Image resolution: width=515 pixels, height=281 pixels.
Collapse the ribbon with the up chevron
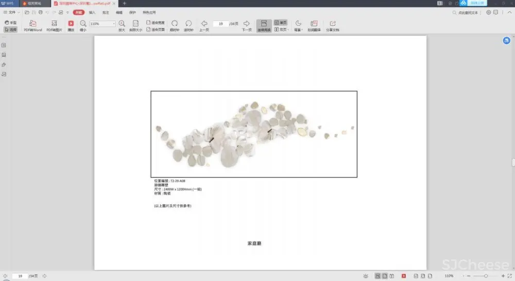[510, 12]
